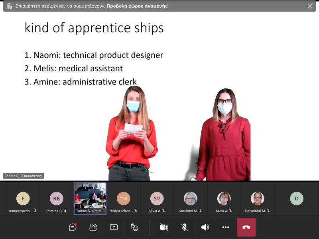The image size is (319, 239).
Task: Tap the participant avatar labeled D
Action: click(x=297, y=198)
